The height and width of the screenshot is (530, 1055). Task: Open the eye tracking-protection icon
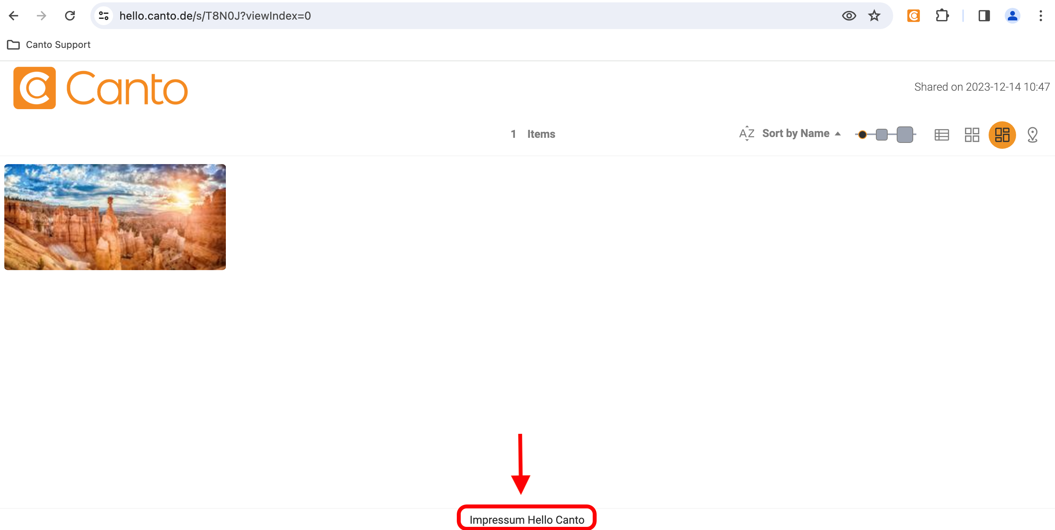(849, 16)
